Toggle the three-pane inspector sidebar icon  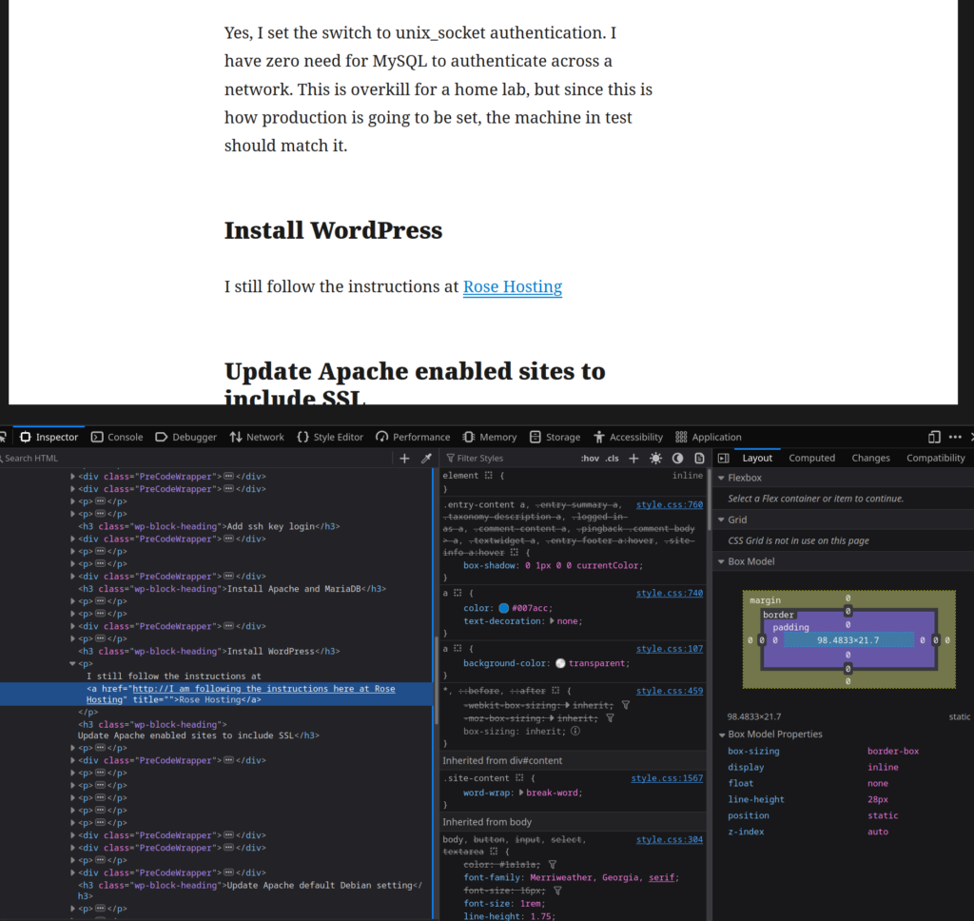pos(724,458)
